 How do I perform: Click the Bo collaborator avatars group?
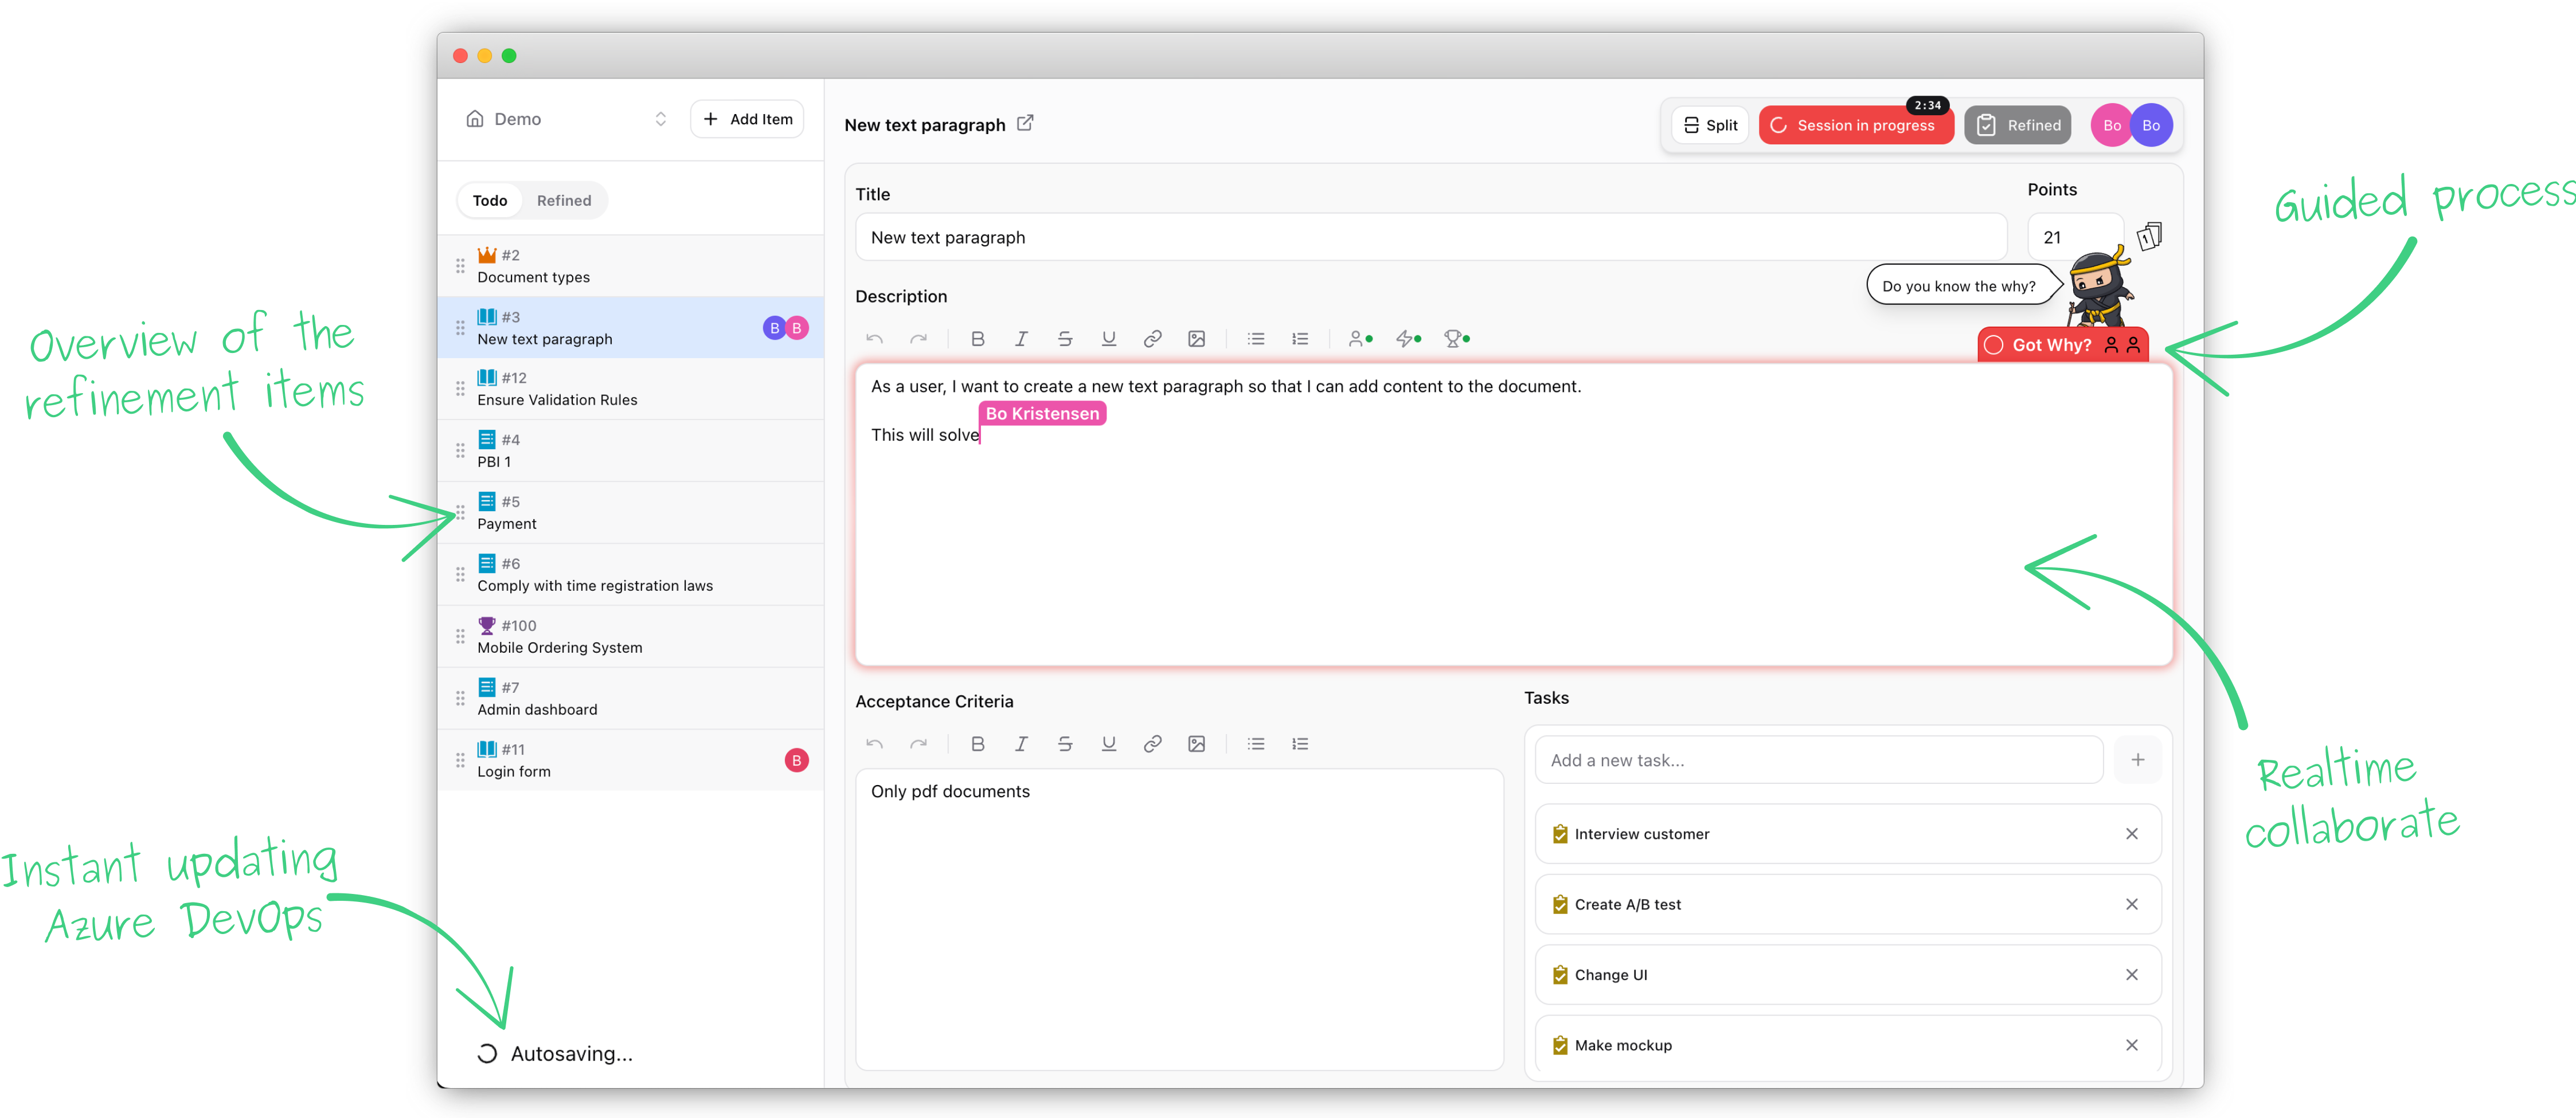[x=2131, y=125]
